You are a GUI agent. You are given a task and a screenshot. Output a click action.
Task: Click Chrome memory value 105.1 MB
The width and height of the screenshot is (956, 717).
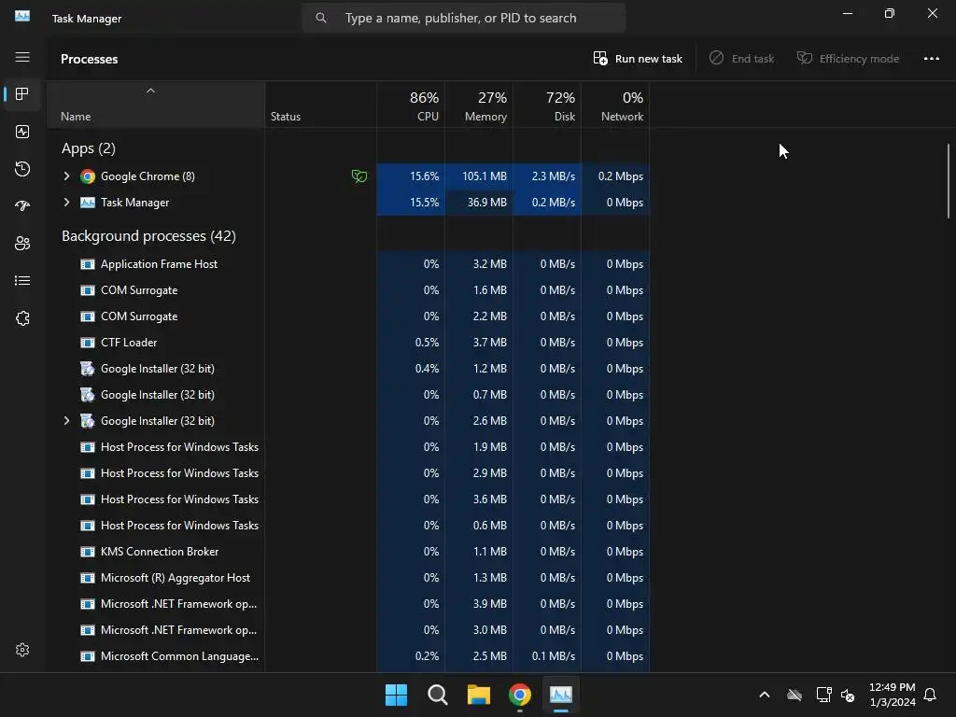point(485,176)
